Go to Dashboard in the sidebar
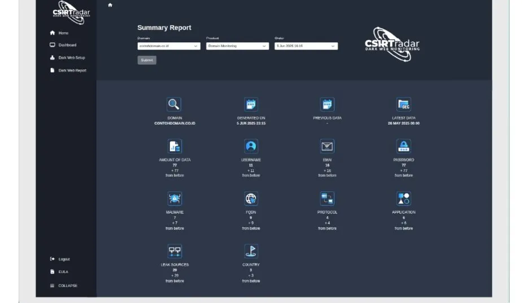Image resolution: width=522 pixels, height=303 pixels. [67, 45]
